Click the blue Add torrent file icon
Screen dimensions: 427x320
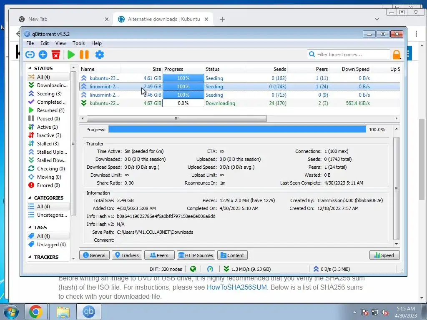[43, 55]
